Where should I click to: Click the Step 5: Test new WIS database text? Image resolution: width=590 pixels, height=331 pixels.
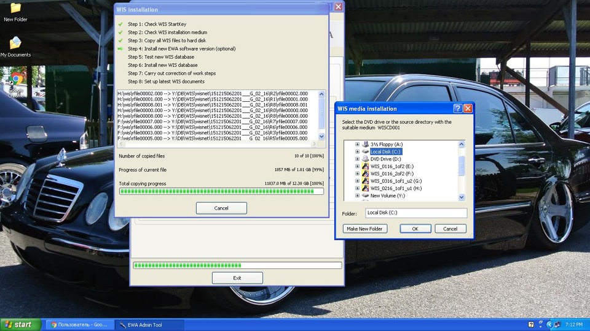[161, 57]
